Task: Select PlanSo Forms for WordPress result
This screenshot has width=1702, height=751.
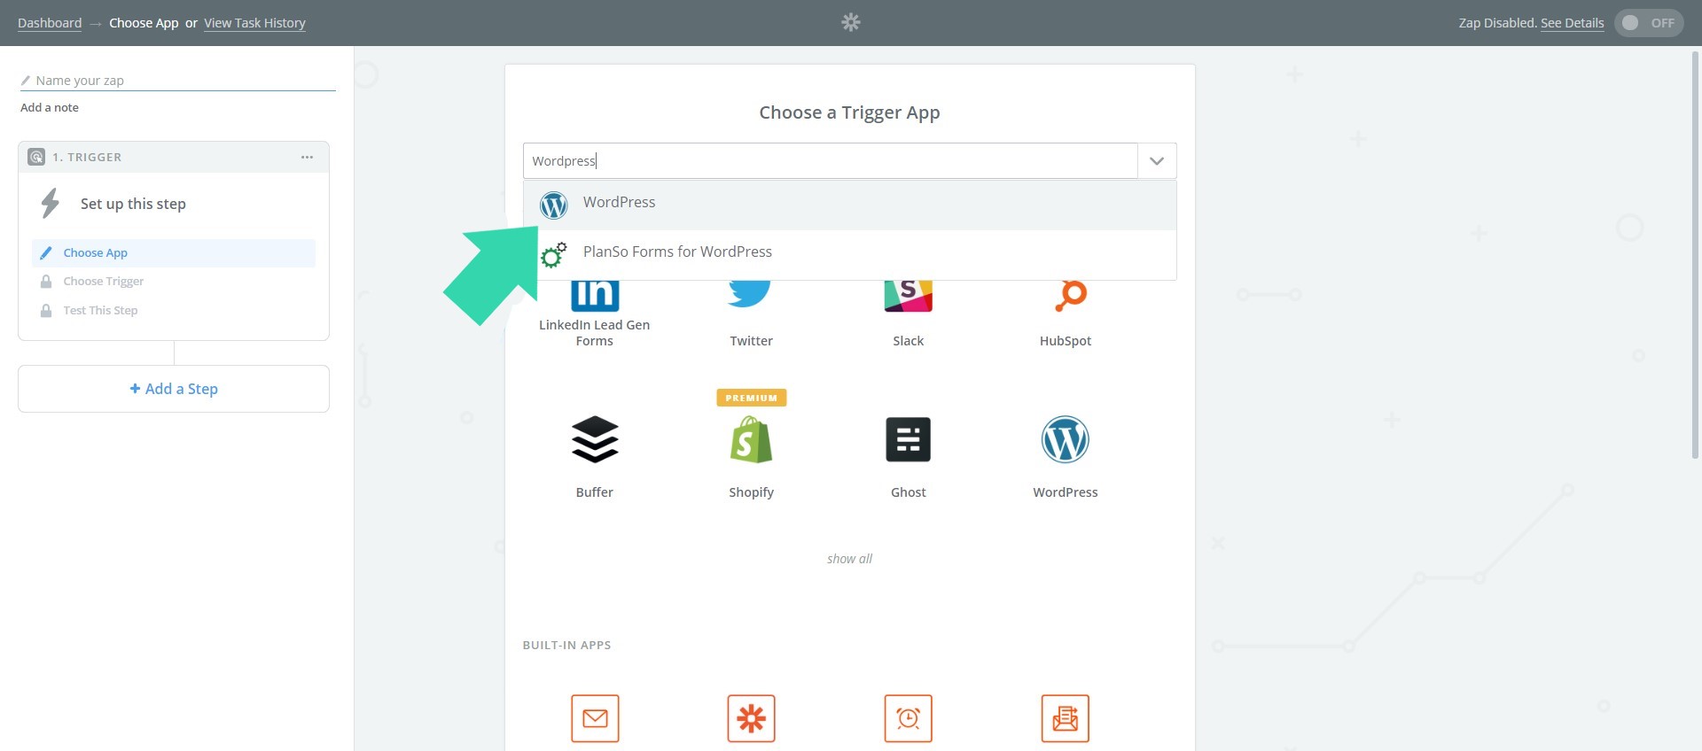Action: point(849,254)
